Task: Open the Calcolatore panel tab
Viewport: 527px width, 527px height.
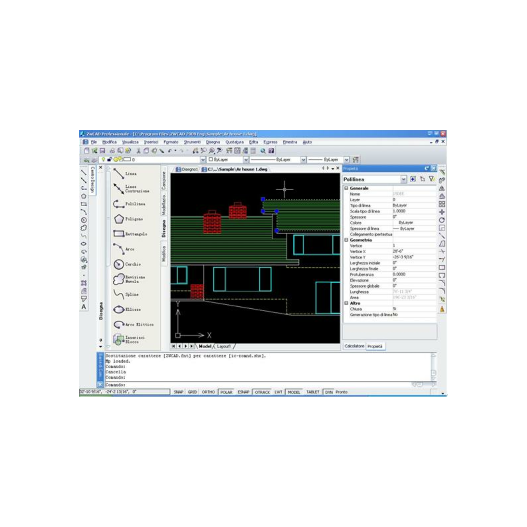Action: (354, 346)
